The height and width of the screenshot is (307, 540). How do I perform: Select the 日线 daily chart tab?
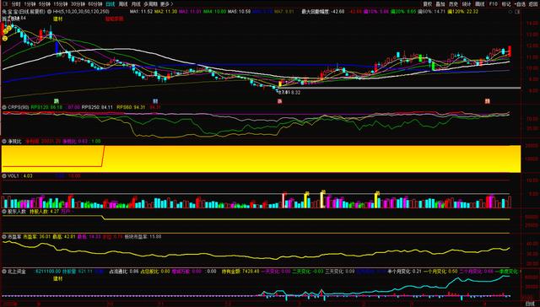coord(111,4)
